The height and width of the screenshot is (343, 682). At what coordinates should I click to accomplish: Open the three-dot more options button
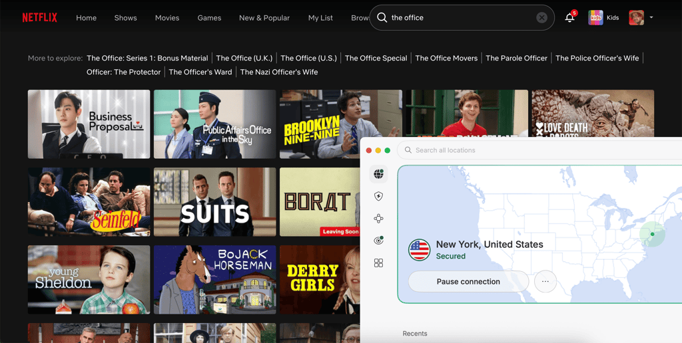click(x=545, y=281)
